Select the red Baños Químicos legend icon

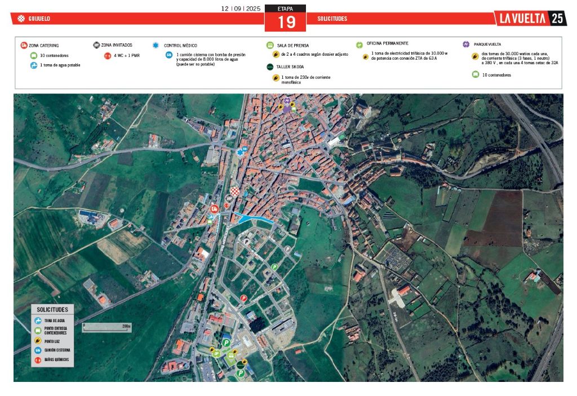38,360
